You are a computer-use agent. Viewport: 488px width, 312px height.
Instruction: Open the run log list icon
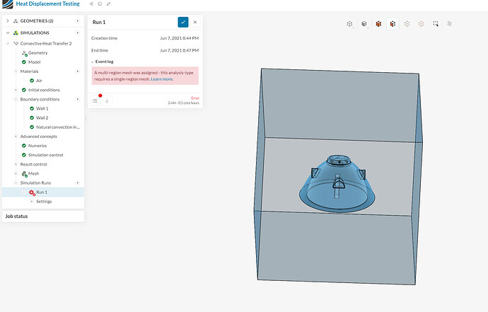(95, 101)
